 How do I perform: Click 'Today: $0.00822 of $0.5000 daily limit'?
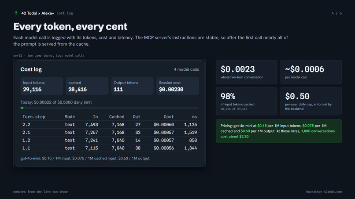click(x=56, y=102)
